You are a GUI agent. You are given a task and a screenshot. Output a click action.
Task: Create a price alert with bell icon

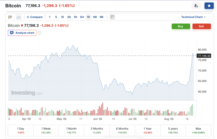click(x=196, y=6)
